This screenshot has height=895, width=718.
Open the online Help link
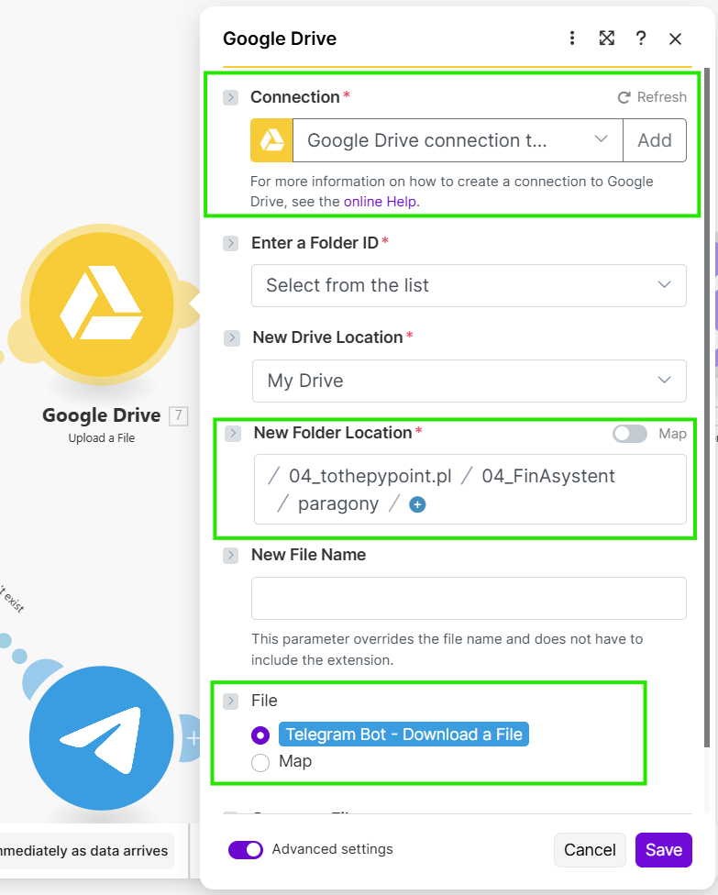click(380, 202)
